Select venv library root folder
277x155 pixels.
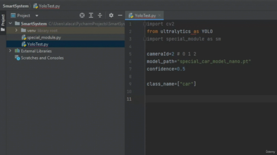[x=65, y=31]
